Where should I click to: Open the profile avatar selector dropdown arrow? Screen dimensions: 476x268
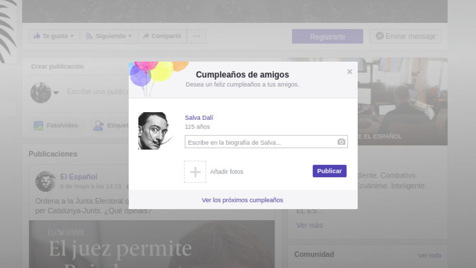pos(56,93)
